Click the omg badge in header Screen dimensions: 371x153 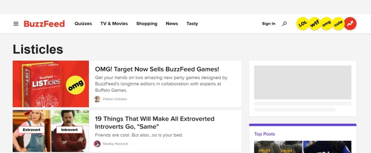(x=326, y=23)
